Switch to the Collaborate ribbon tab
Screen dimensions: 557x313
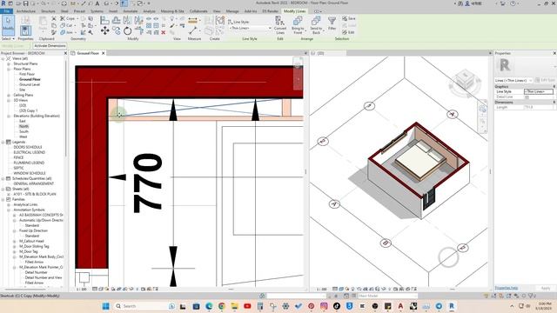(198, 11)
